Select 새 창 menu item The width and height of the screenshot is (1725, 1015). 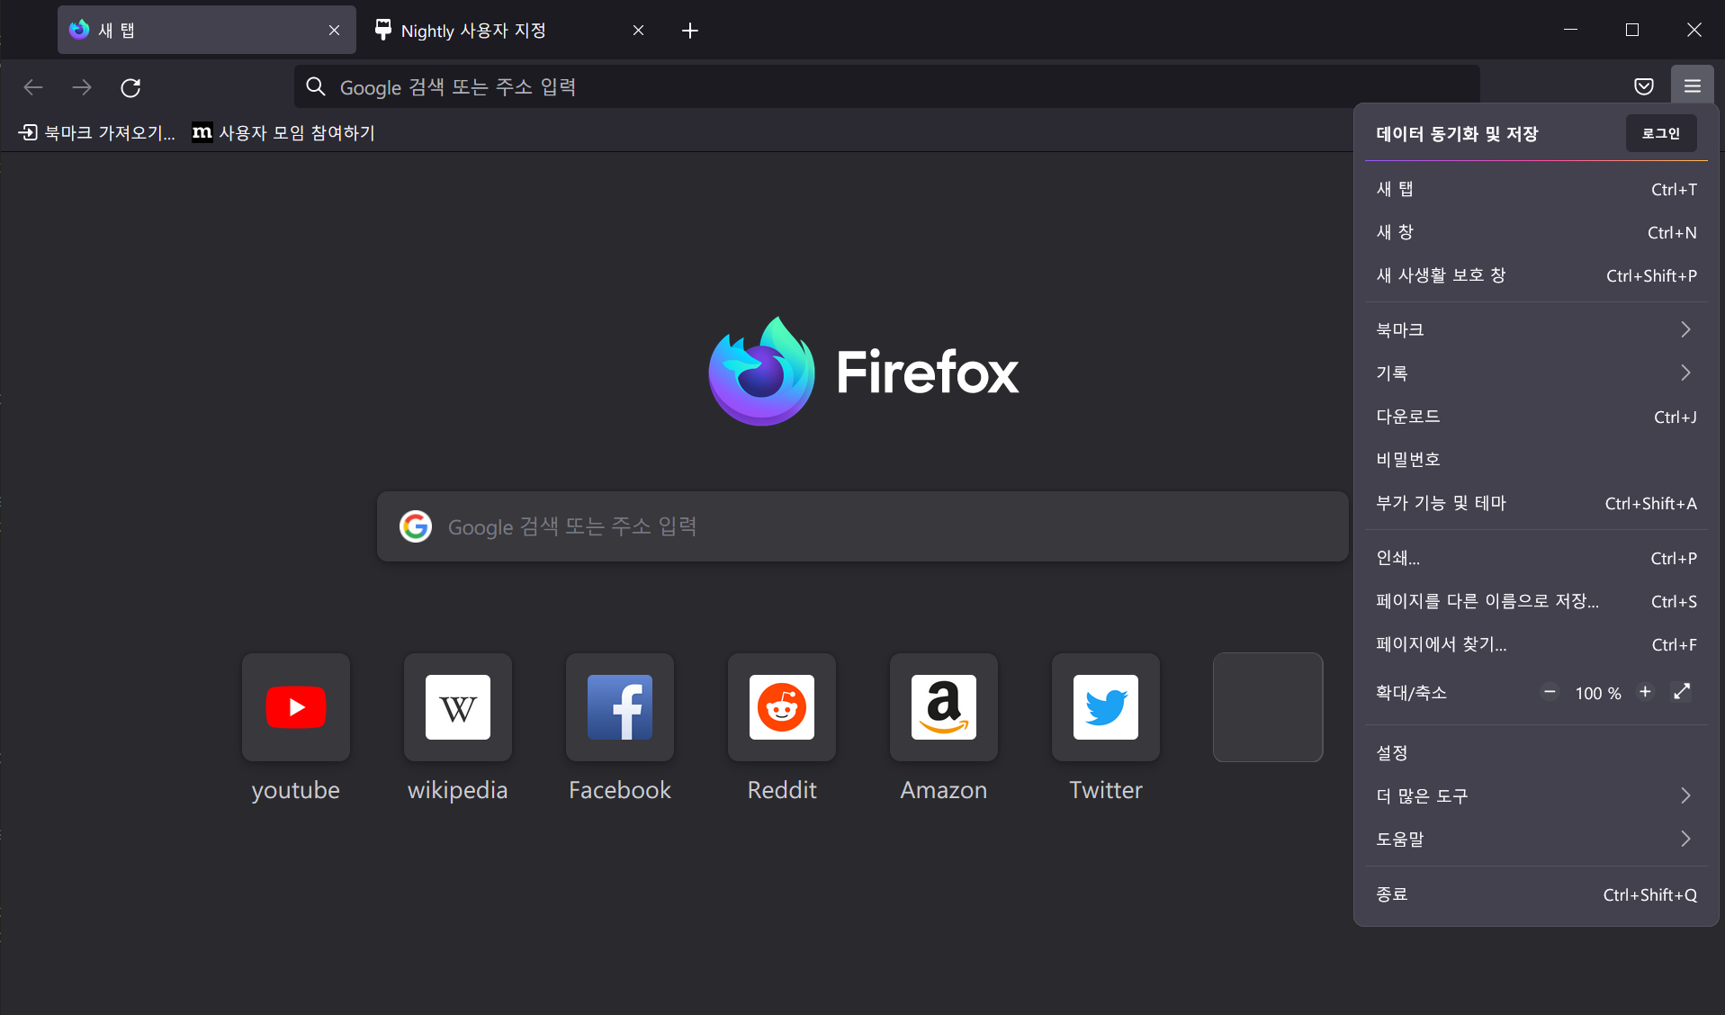[x=1536, y=232]
